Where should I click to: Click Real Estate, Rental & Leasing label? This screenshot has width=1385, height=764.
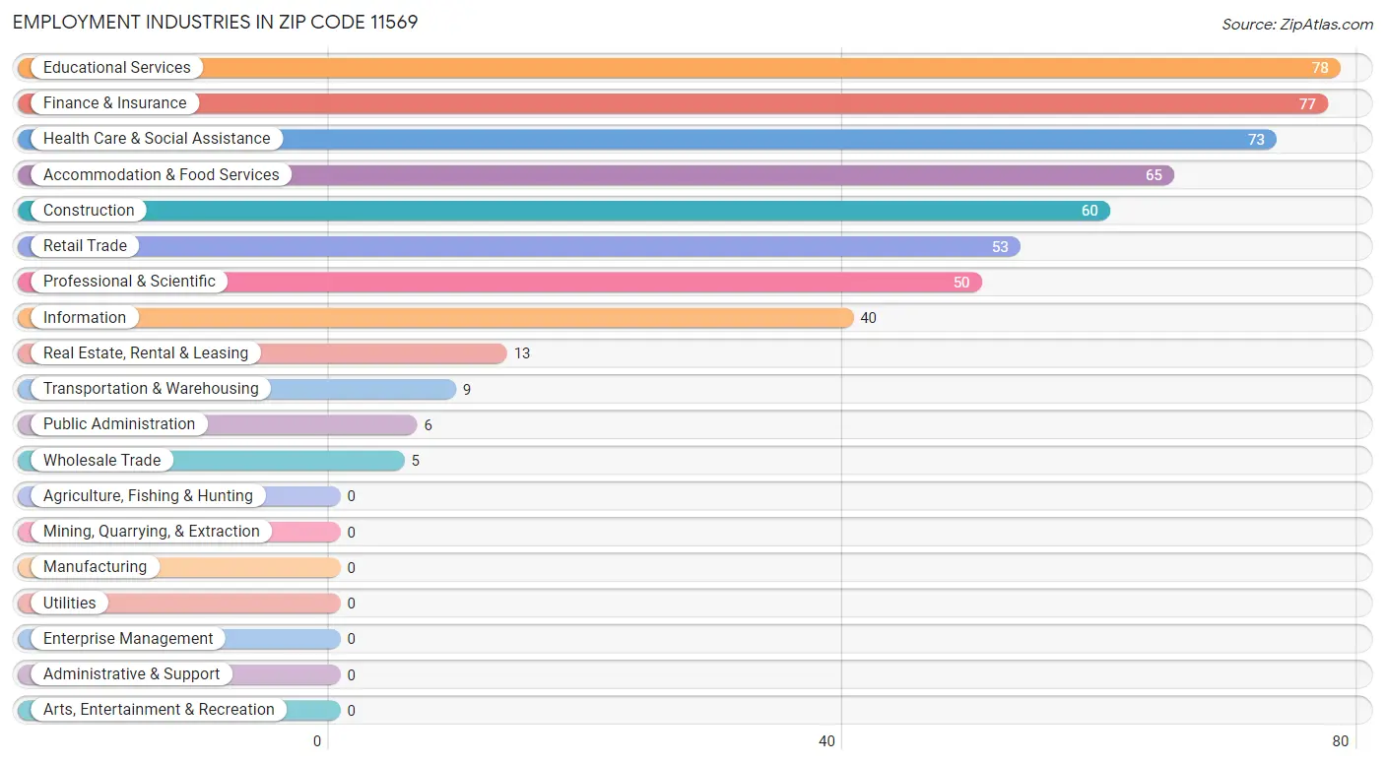tap(146, 353)
